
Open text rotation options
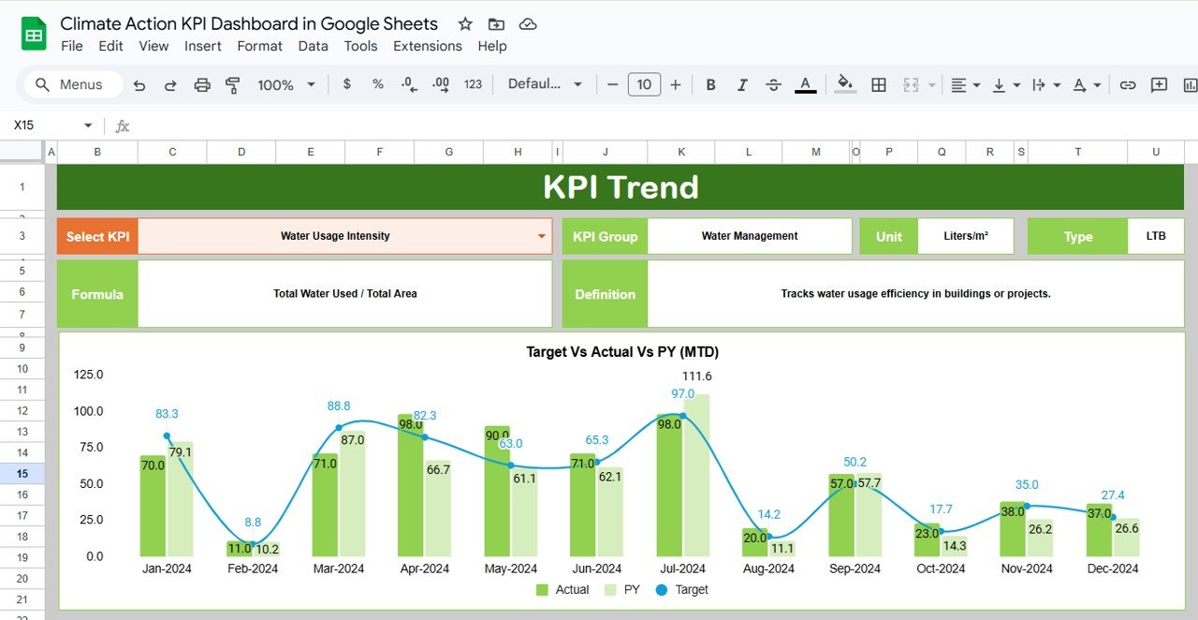pyautogui.click(x=1086, y=84)
